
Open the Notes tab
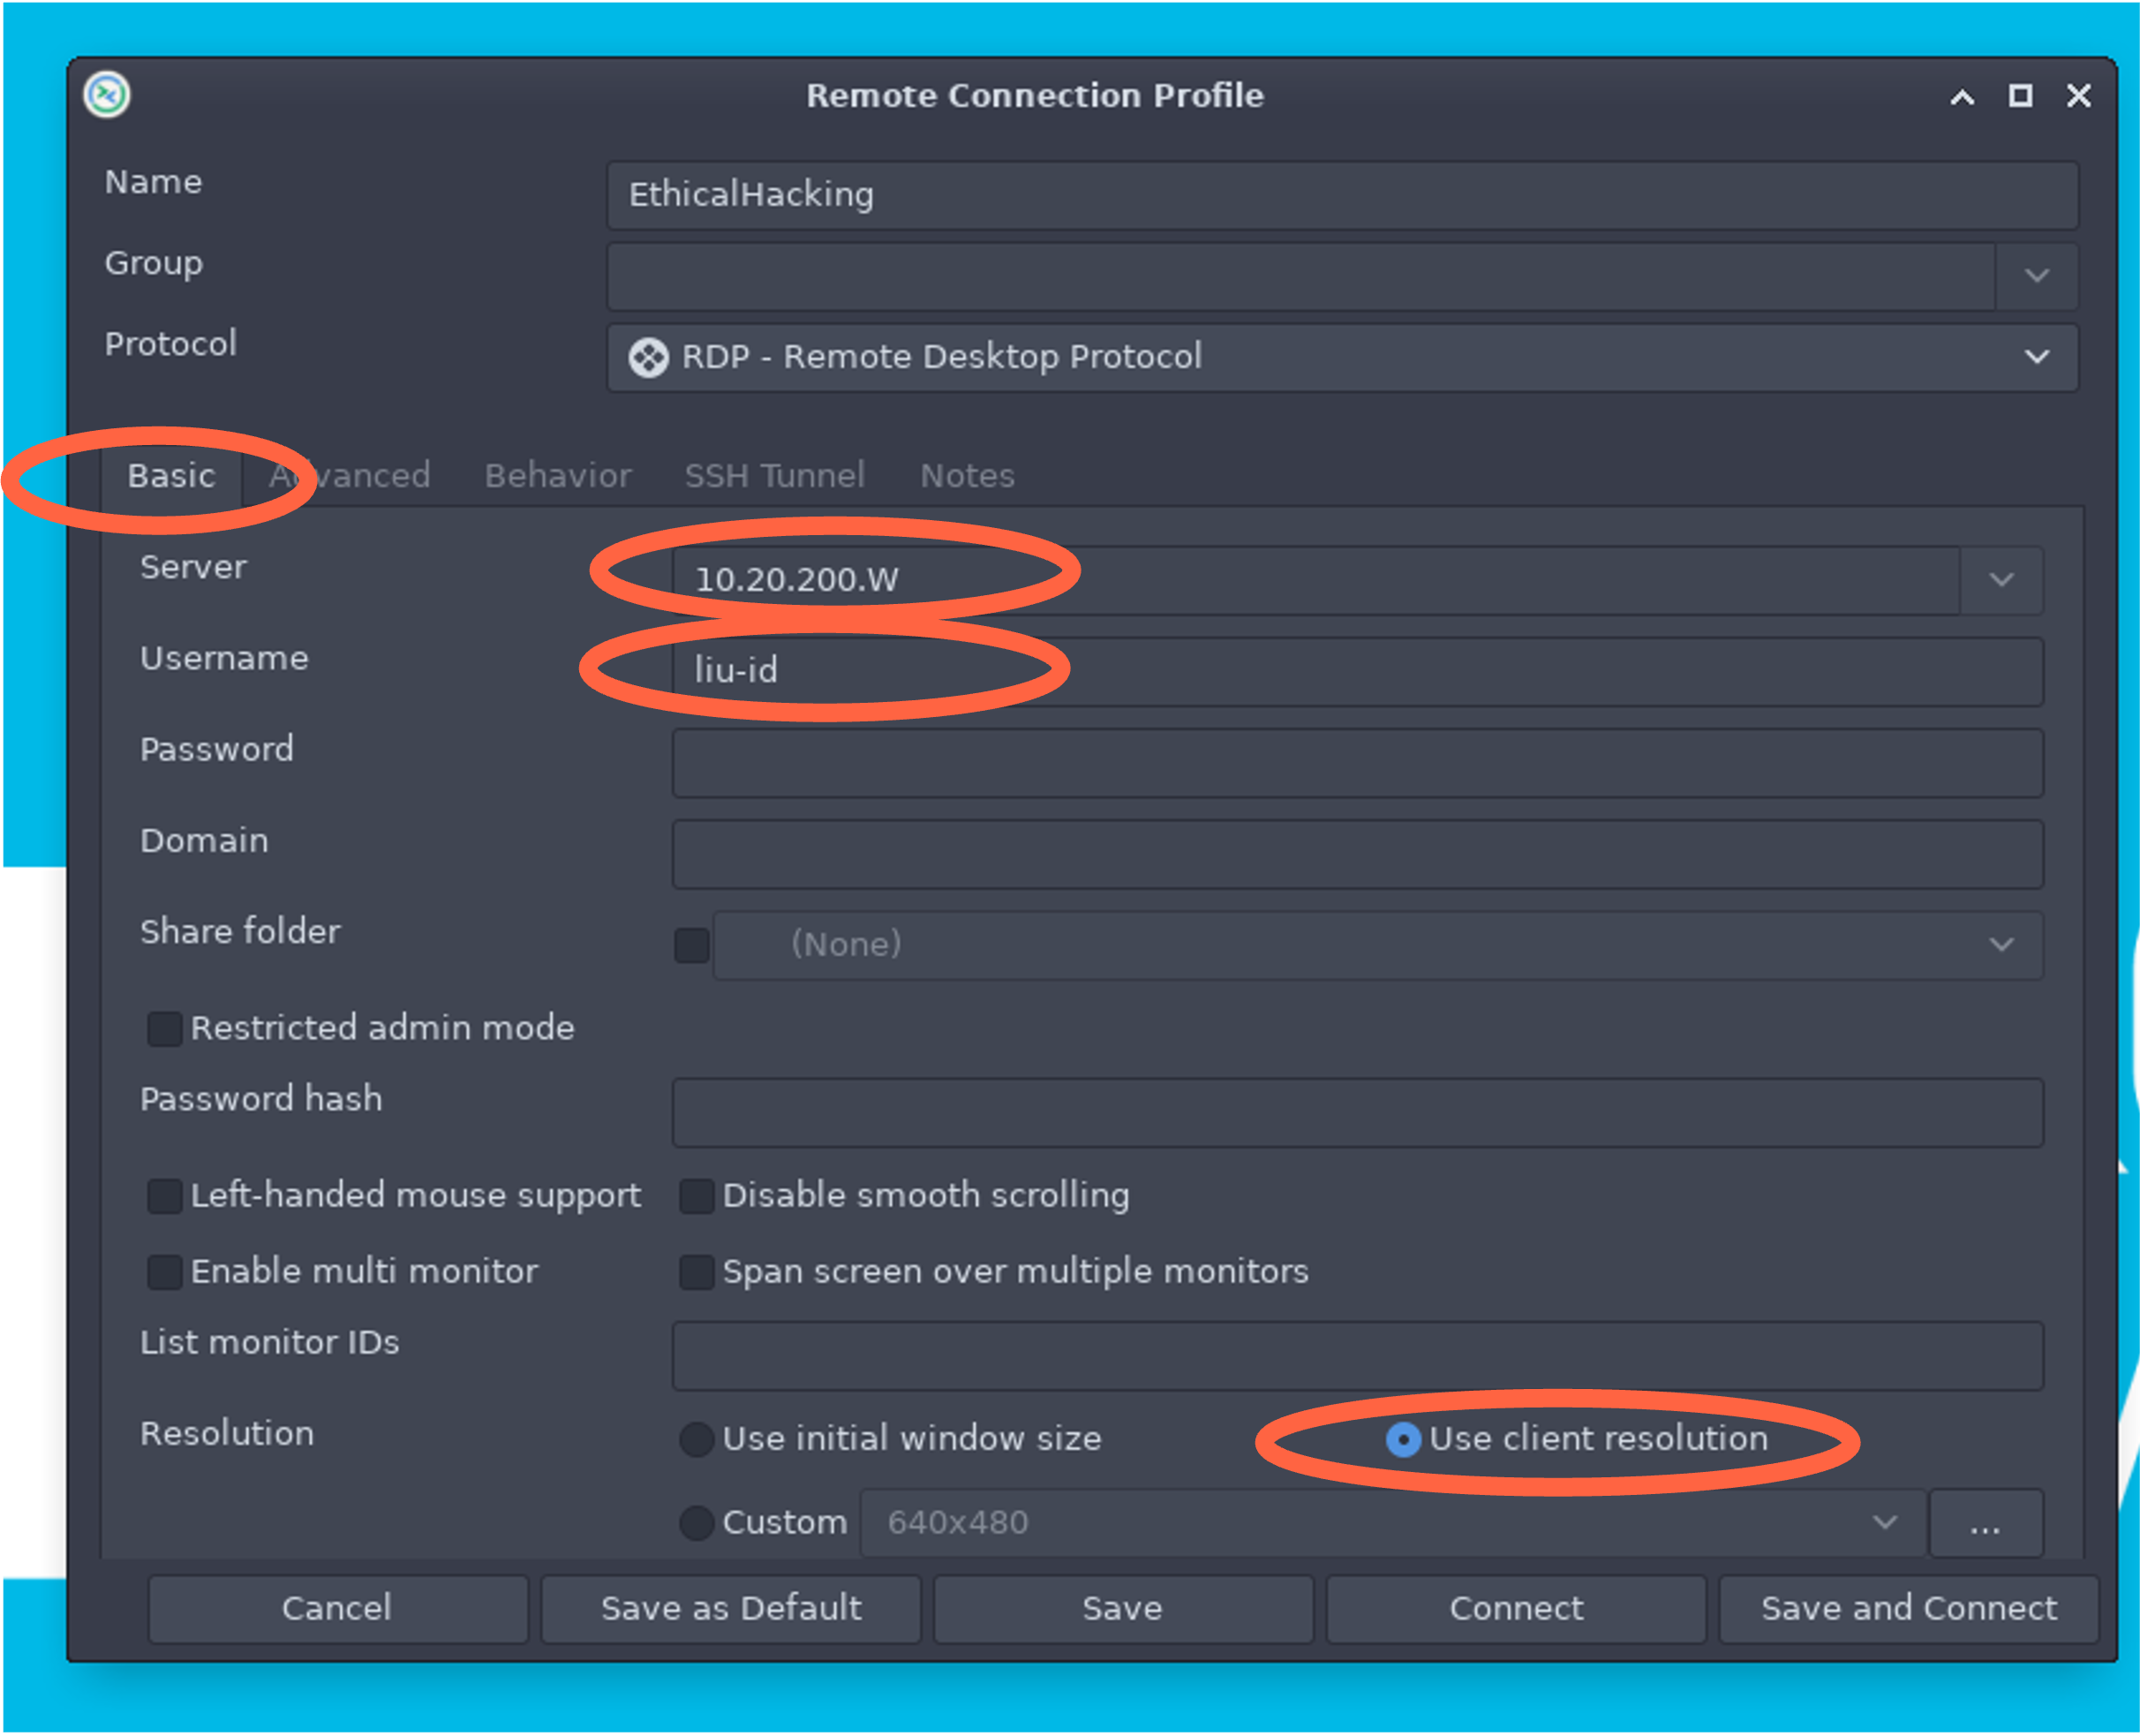pyautogui.click(x=967, y=476)
